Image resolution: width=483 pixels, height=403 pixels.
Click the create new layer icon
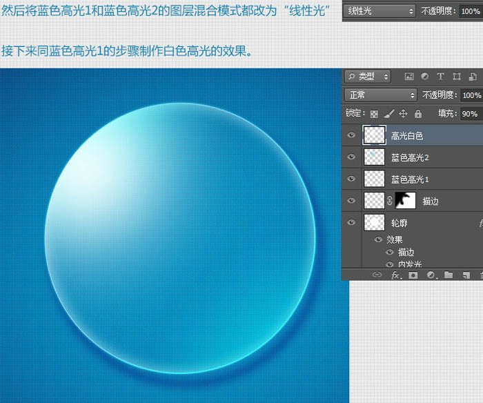coord(466,275)
